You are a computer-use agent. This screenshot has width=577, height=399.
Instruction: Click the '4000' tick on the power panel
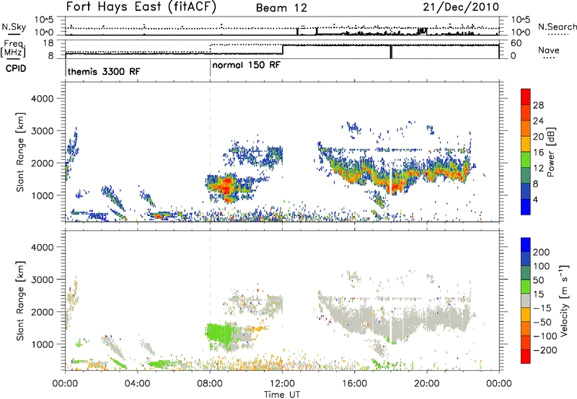tap(42, 99)
